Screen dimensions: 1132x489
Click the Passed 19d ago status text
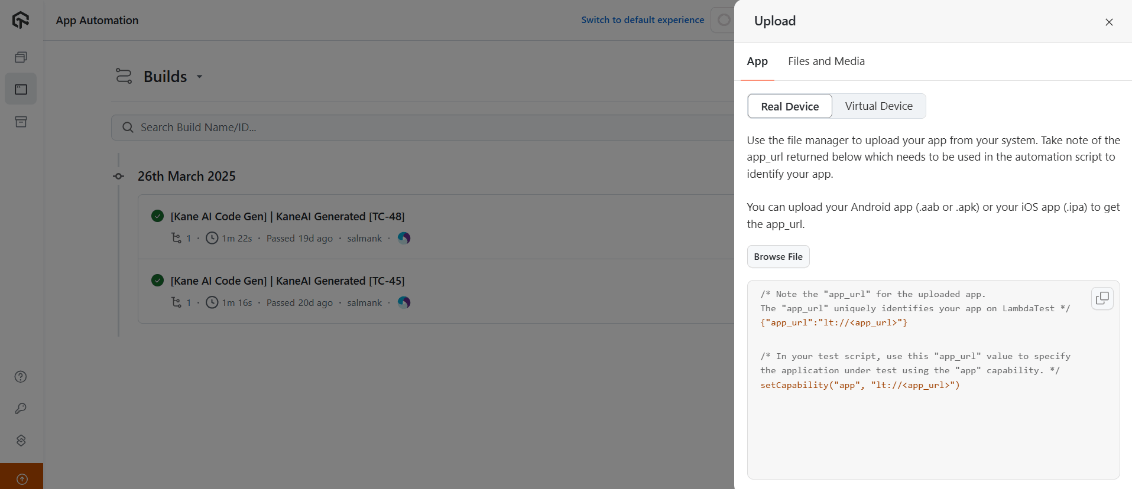click(x=299, y=238)
